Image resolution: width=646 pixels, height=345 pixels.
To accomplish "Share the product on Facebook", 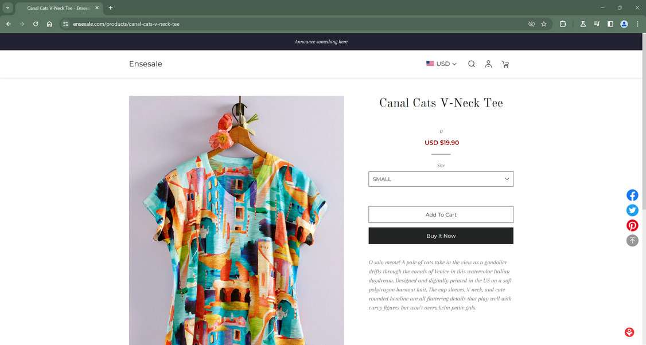I will [632, 195].
